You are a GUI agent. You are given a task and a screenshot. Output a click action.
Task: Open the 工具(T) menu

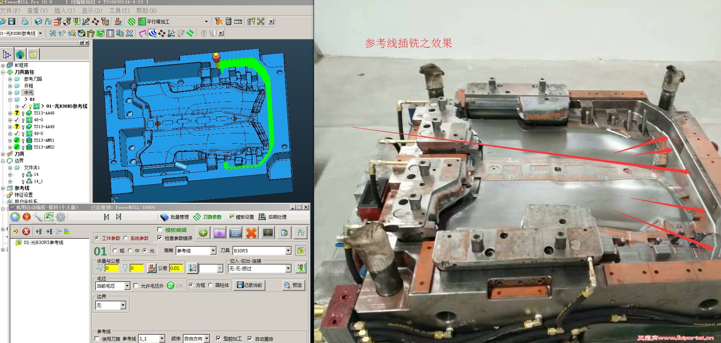click(119, 11)
